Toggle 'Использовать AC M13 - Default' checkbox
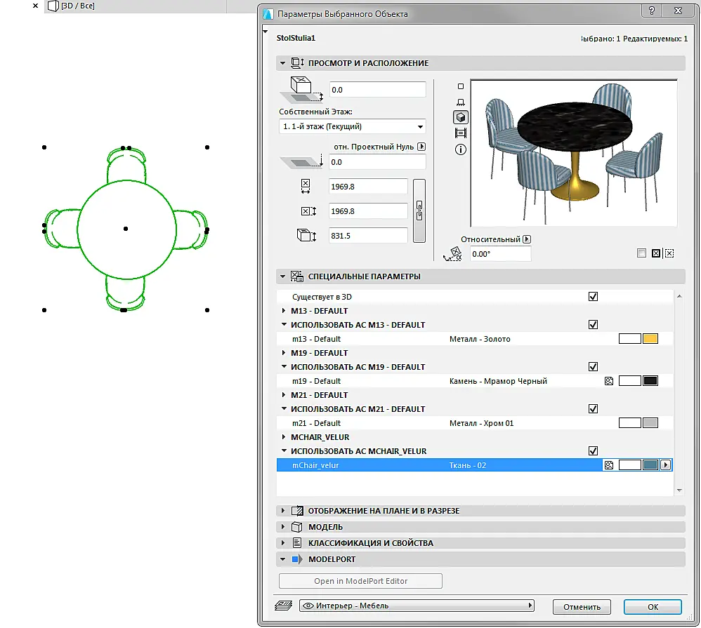The height and width of the screenshot is (628, 701). pos(593,325)
